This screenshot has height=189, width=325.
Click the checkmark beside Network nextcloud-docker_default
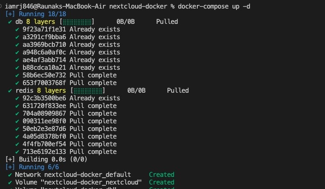10,175
